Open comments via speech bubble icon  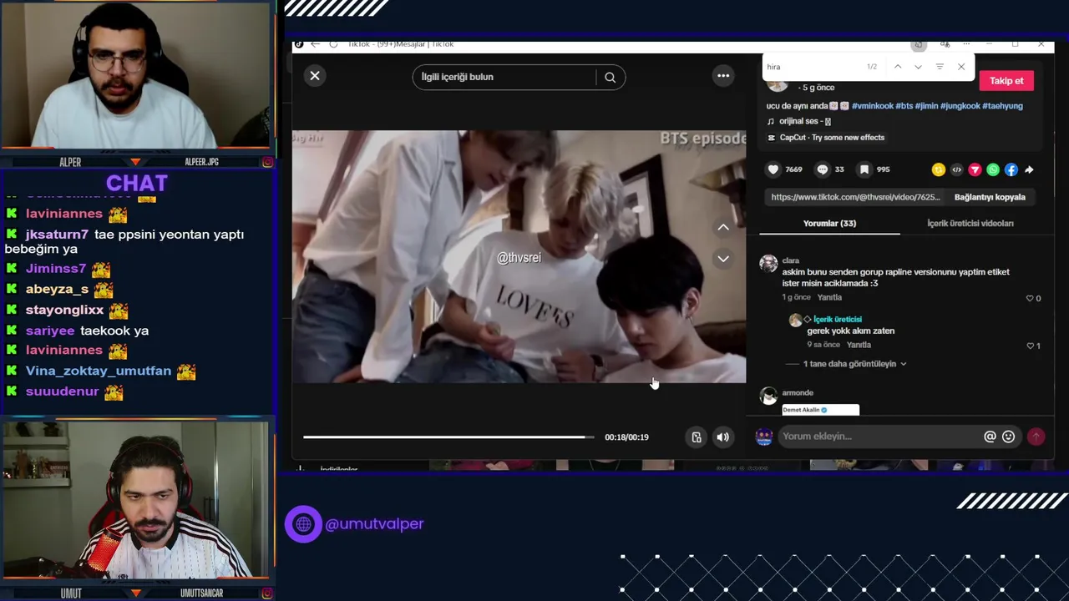point(823,169)
